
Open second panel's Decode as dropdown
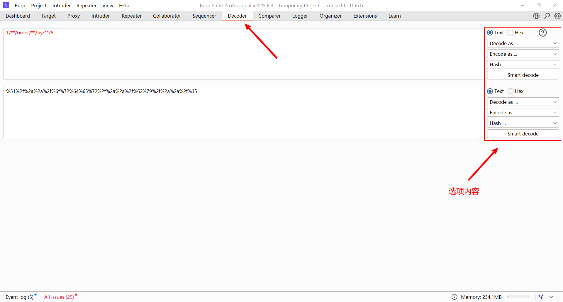pos(523,102)
